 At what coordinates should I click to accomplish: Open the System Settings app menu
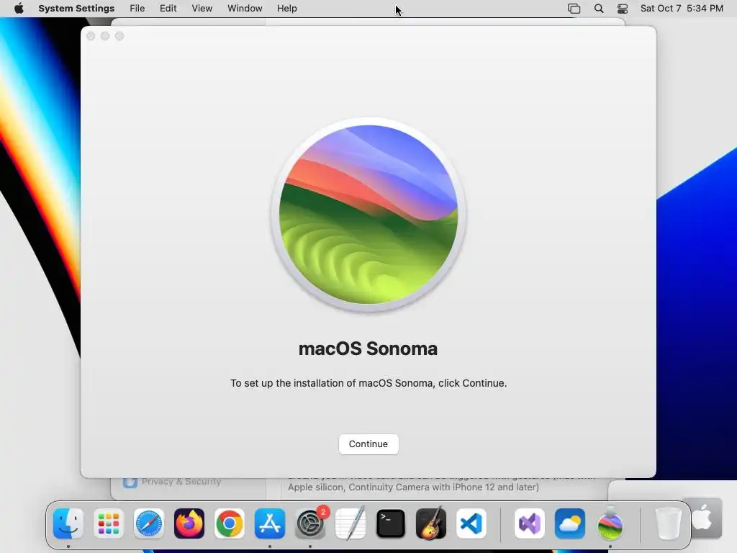(x=76, y=9)
